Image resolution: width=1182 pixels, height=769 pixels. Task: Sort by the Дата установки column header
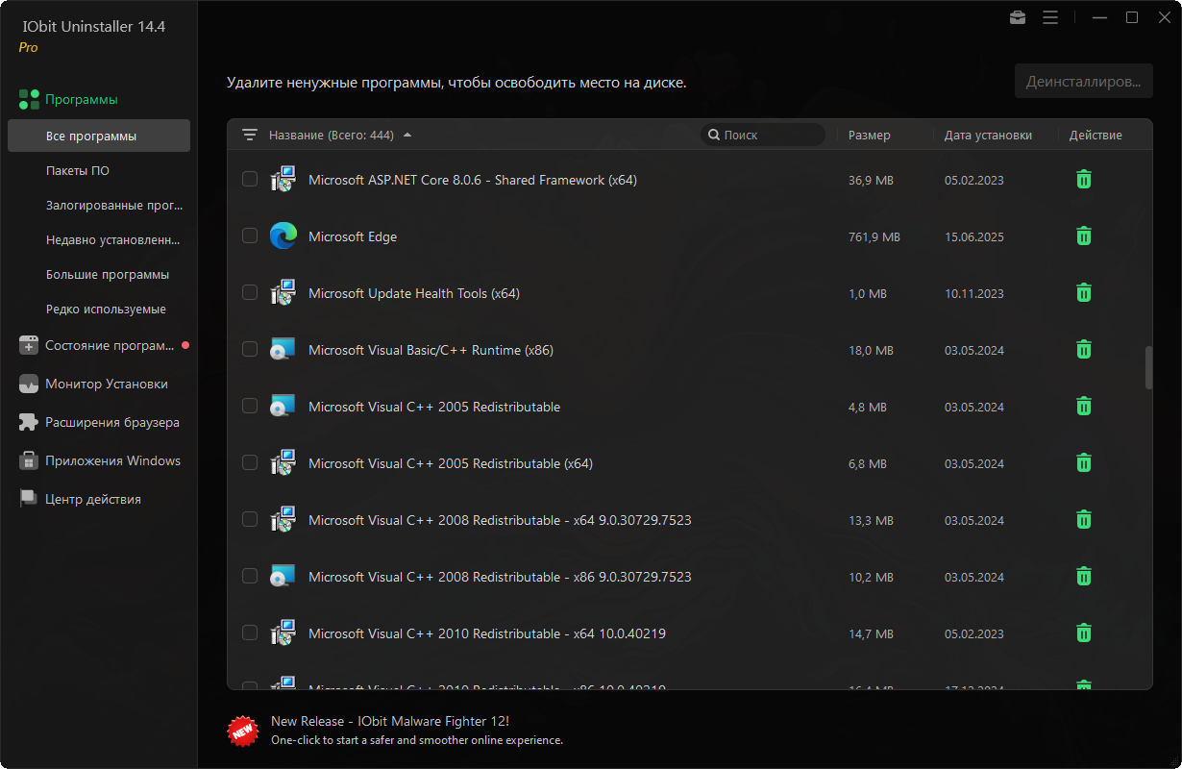coord(988,135)
